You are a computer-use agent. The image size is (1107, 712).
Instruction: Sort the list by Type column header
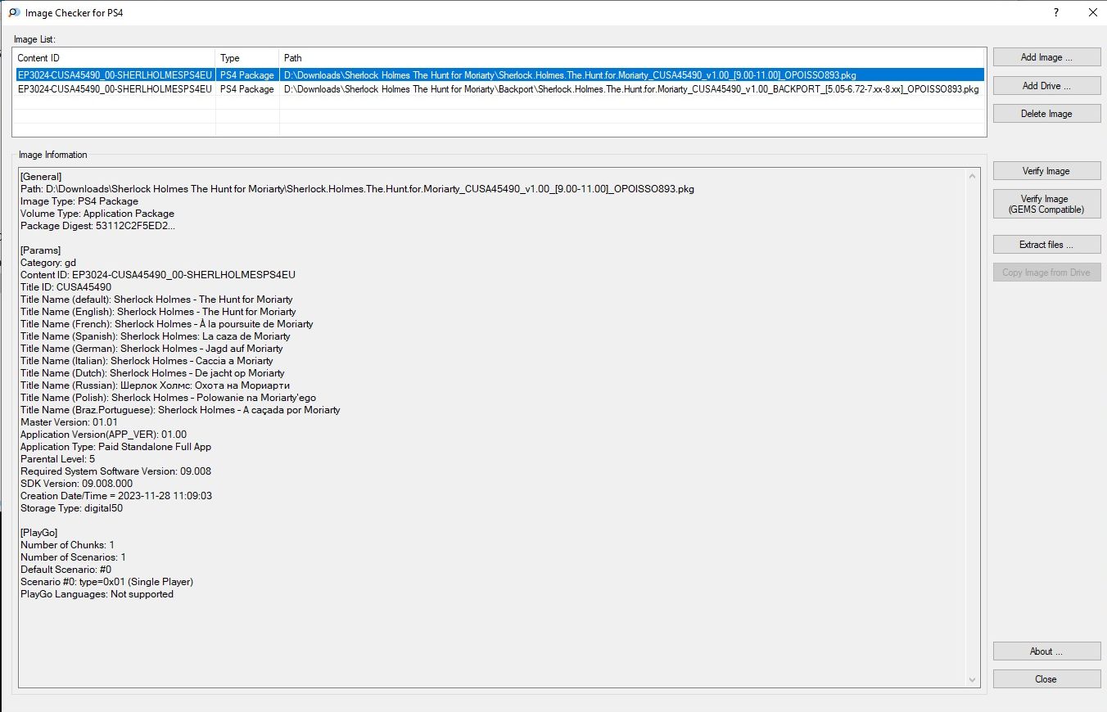[x=247, y=58]
